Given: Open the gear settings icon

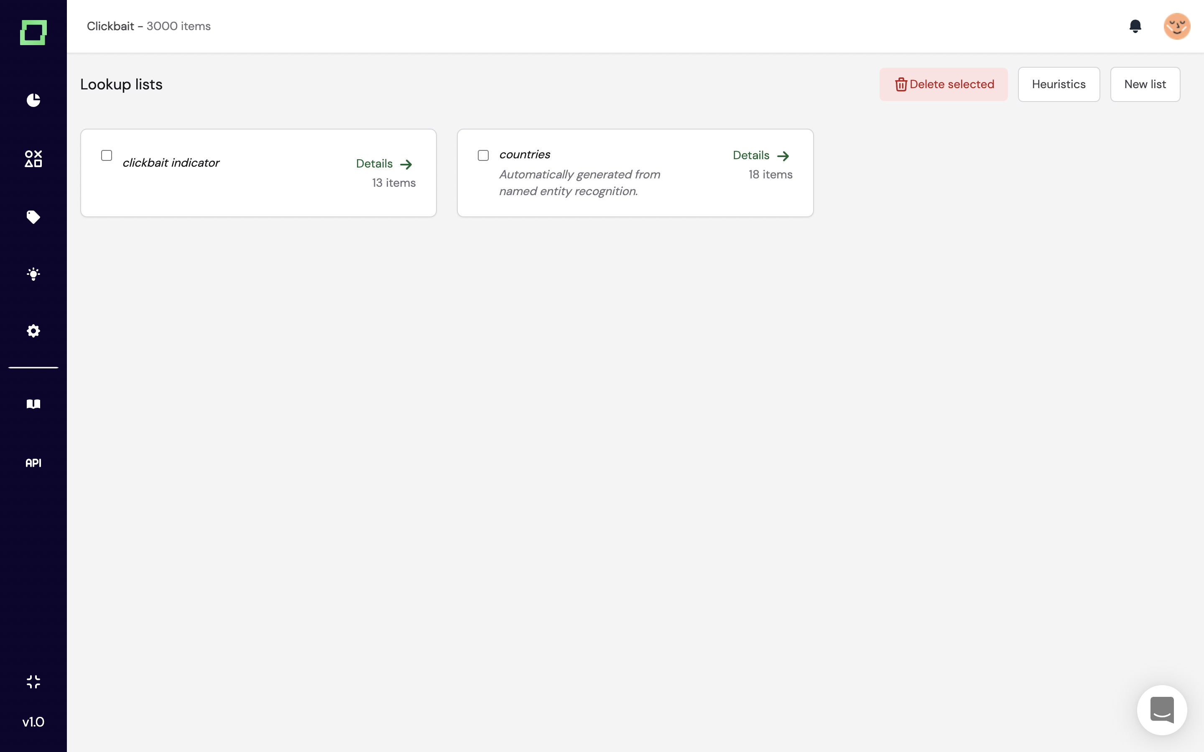Looking at the screenshot, I should click(33, 331).
